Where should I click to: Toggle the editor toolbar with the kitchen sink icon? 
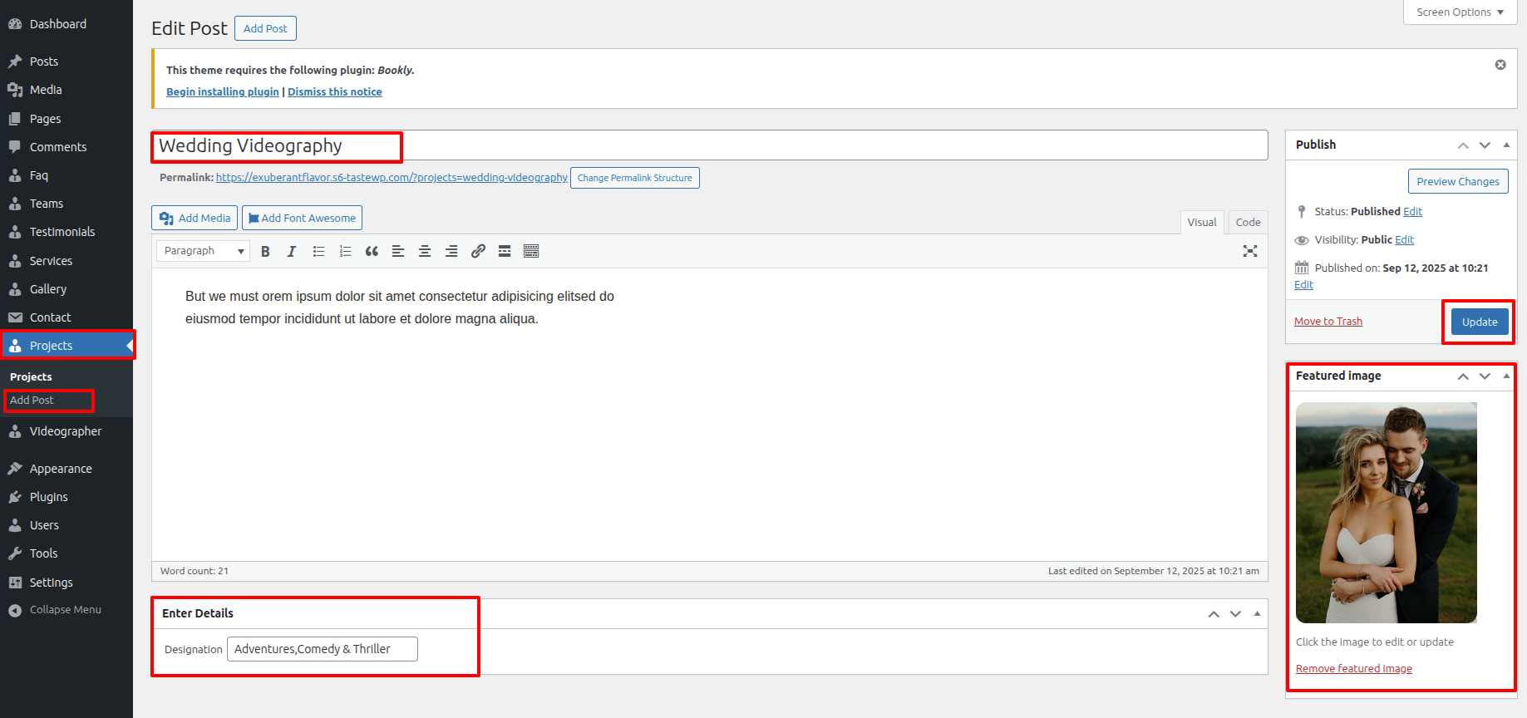pyautogui.click(x=531, y=251)
